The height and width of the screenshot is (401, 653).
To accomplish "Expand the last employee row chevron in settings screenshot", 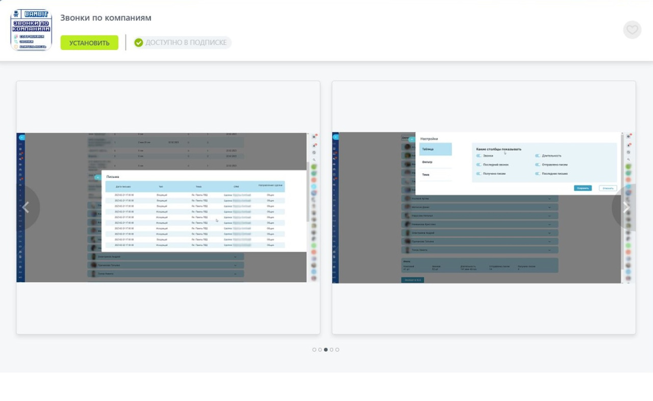I will (550, 250).
